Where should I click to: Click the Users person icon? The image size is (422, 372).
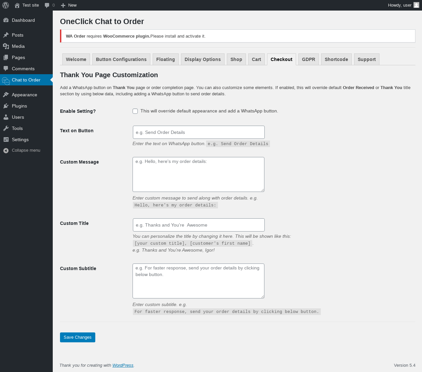[x=6, y=117]
